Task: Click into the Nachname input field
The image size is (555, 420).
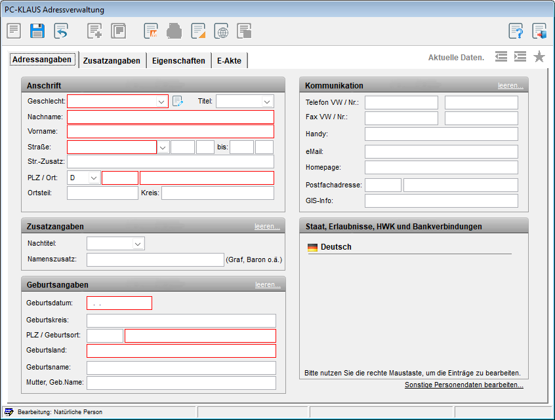Action: coord(170,117)
